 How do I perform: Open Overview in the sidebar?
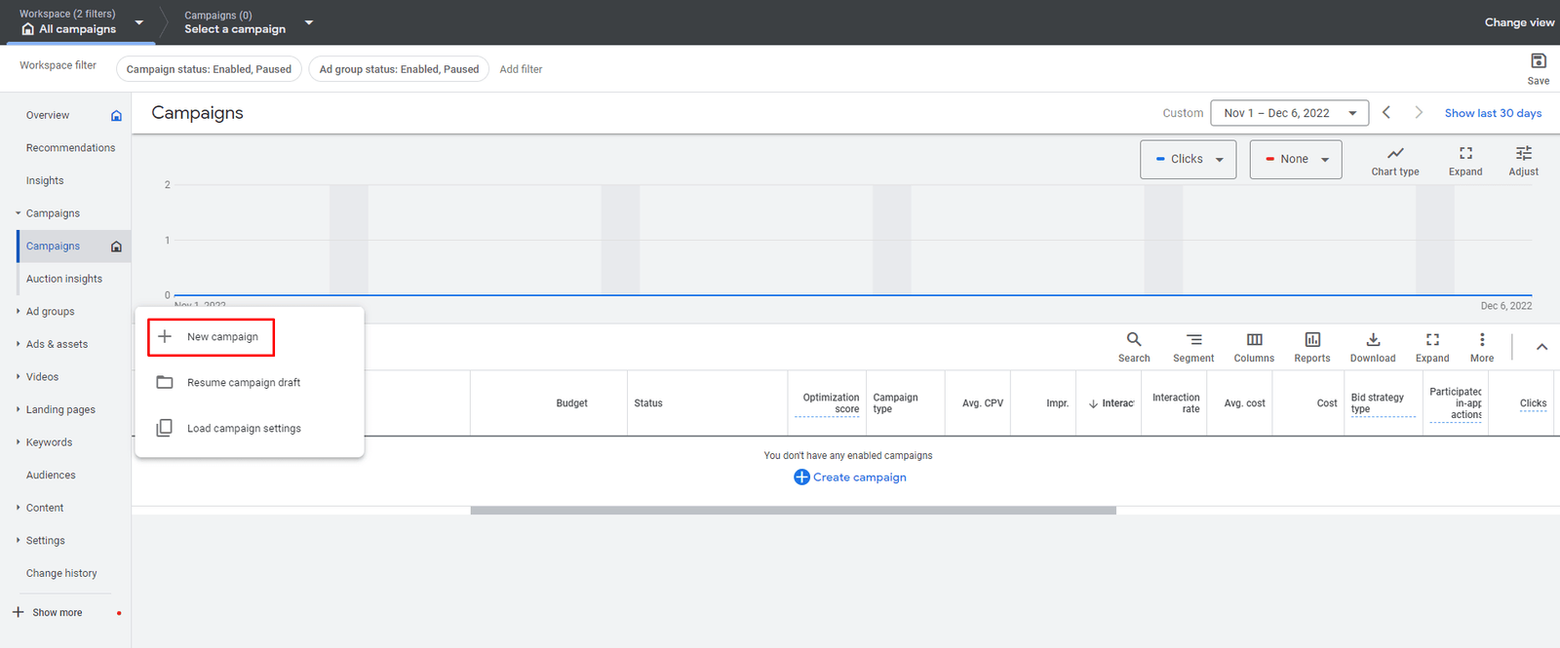coord(48,115)
